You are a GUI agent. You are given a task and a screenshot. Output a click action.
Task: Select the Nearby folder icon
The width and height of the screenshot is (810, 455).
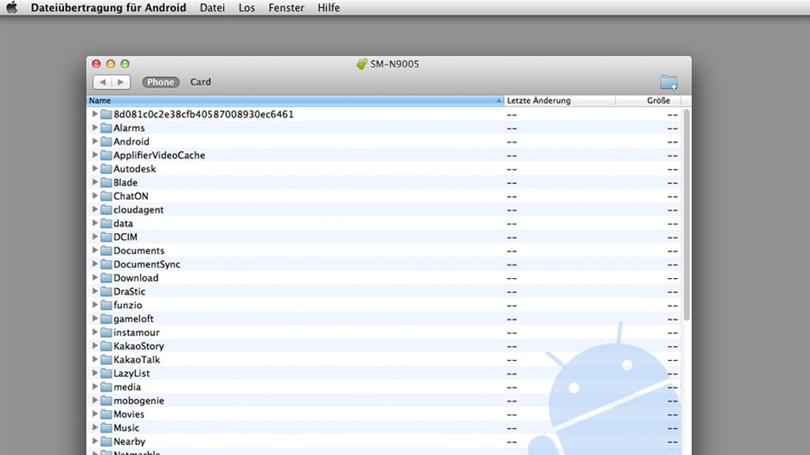point(106,442)
